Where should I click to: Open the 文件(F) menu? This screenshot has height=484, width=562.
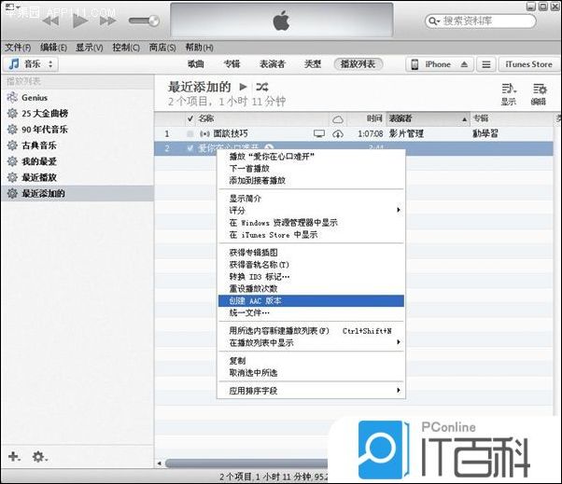pos(18,48)
